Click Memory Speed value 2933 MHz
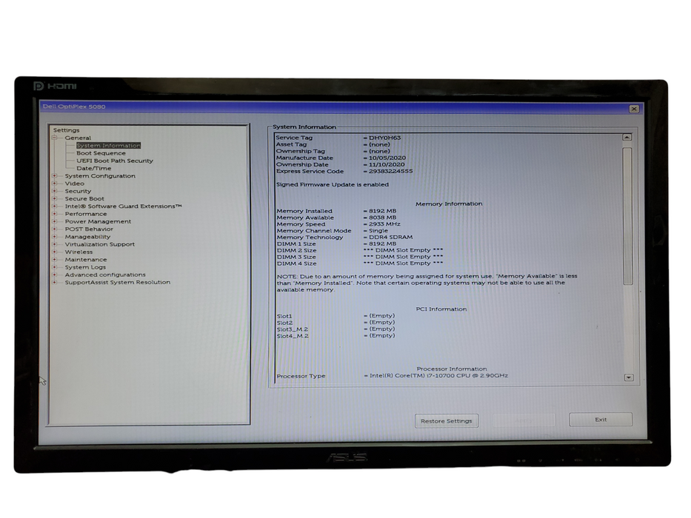Screen dimensions: 691x518 (x=384, y=223)
